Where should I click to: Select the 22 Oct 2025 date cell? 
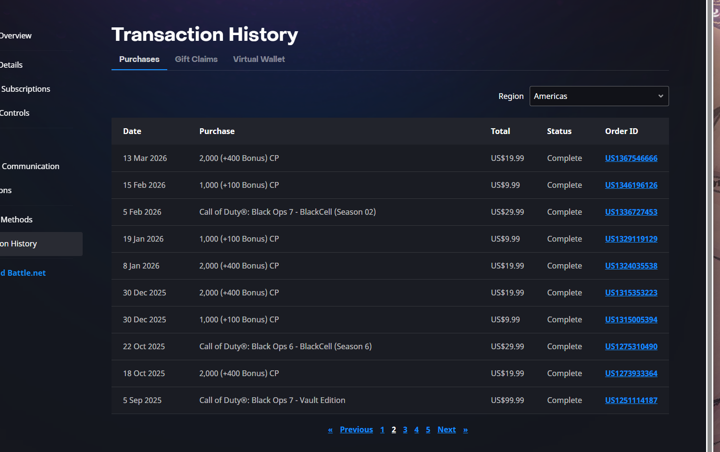pyautogui.click(x=144, y=346)
